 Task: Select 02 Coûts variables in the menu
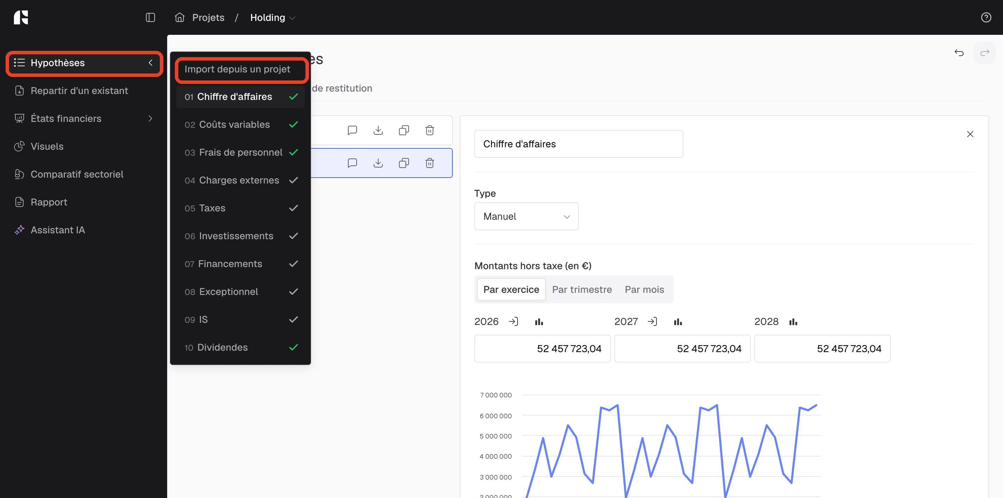click(x=240, y=125)
